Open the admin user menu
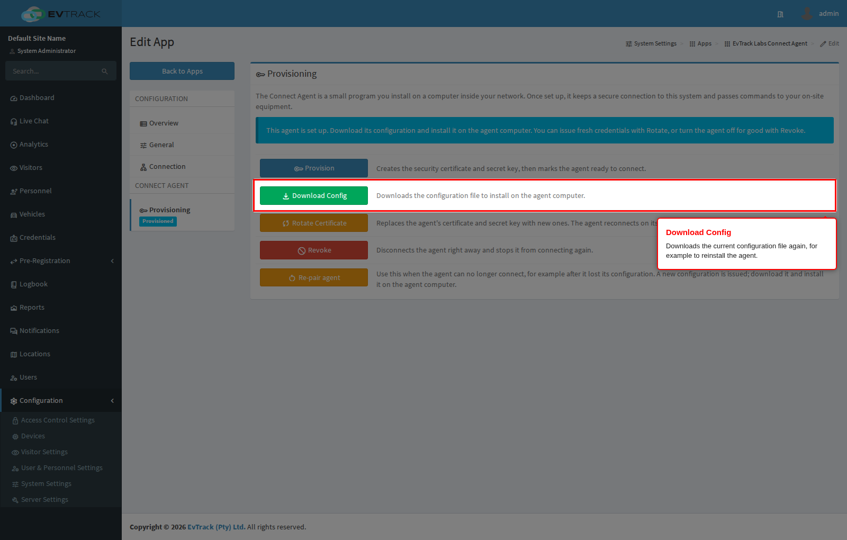 click(x=820, y=14)
